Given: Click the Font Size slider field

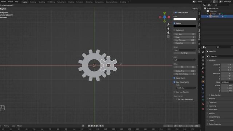Looking at the screenshot, I should point(185,34).
